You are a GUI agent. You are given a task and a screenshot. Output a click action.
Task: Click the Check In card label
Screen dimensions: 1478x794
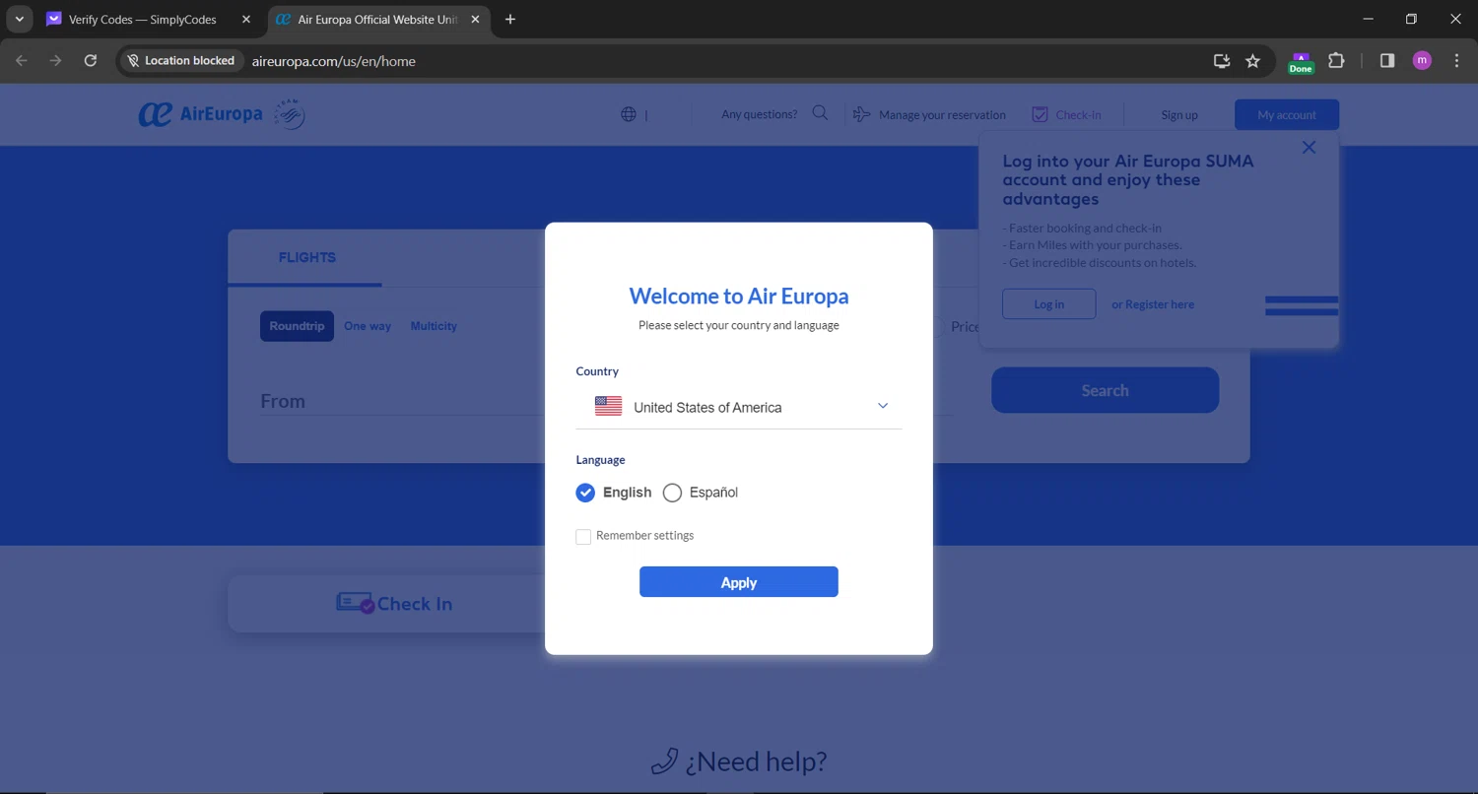click(x=415, y=604)
